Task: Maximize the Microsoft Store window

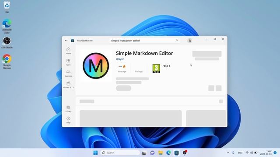Action: (x=215, y=39)
